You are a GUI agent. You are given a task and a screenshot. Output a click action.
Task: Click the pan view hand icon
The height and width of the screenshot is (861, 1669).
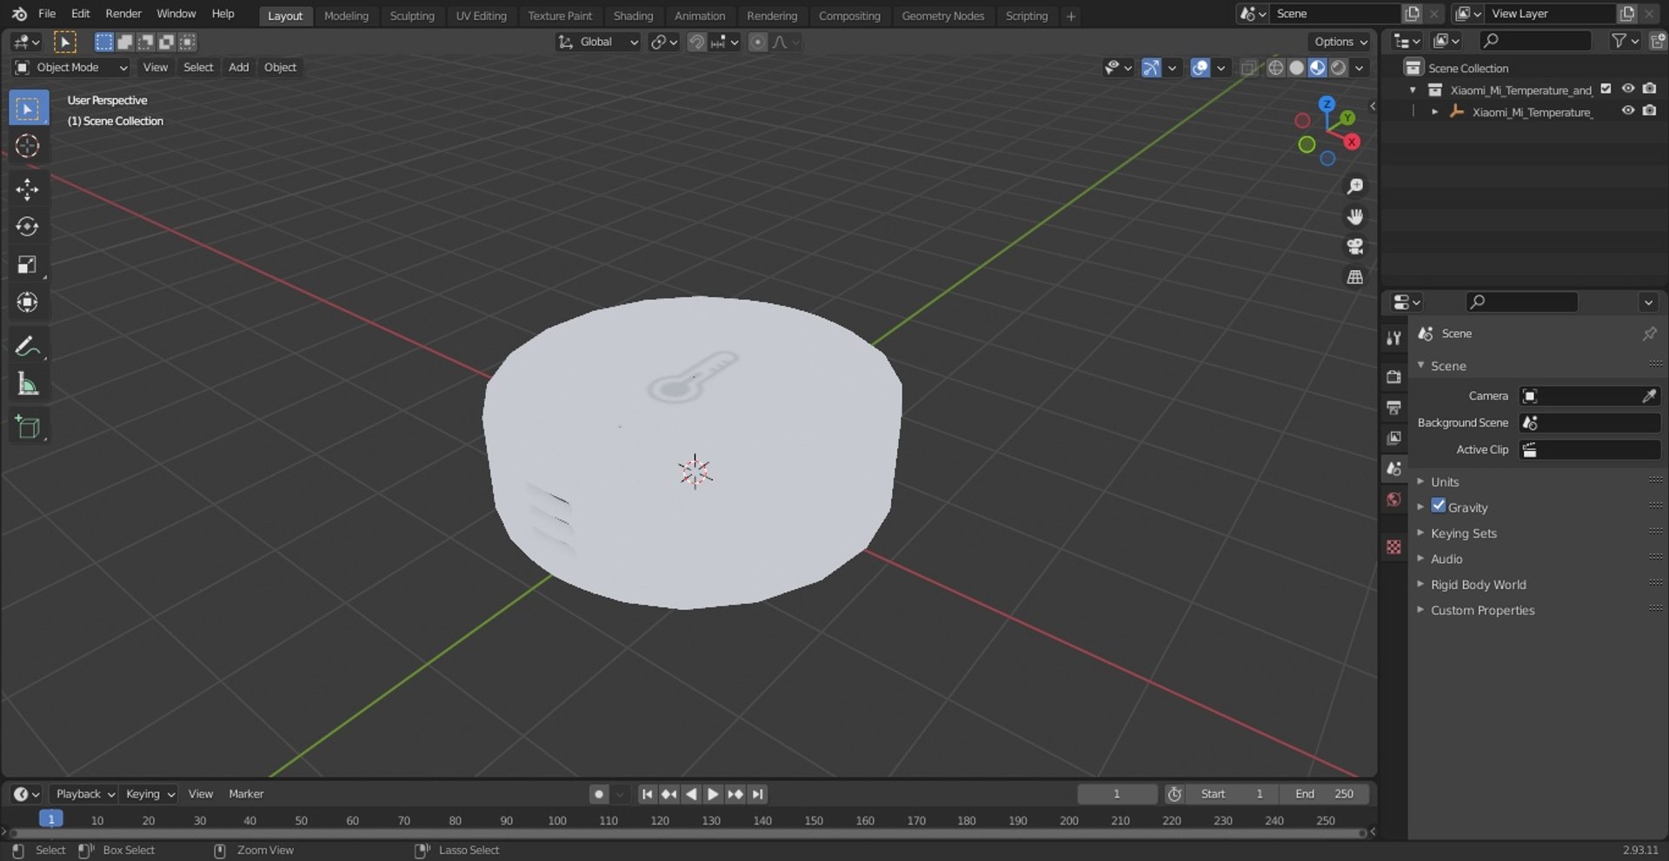point(1354,216)
